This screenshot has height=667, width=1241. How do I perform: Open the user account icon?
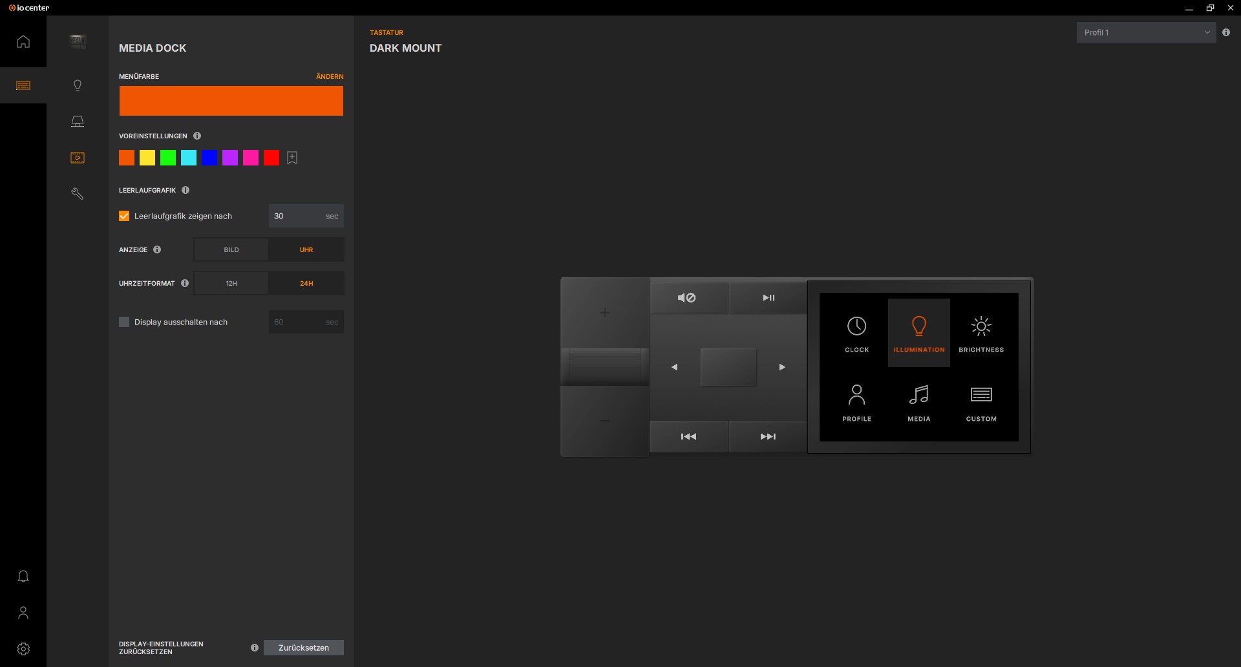23,613
